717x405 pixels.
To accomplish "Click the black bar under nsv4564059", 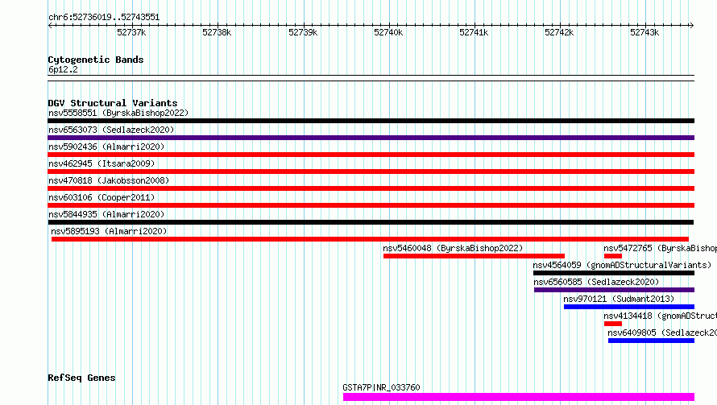I will [x=614, y=273].
